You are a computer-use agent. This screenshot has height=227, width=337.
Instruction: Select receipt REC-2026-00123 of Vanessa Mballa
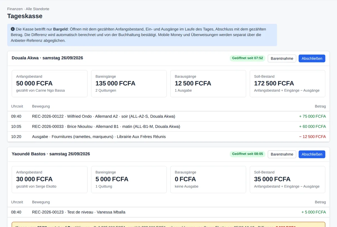point(168,212)
